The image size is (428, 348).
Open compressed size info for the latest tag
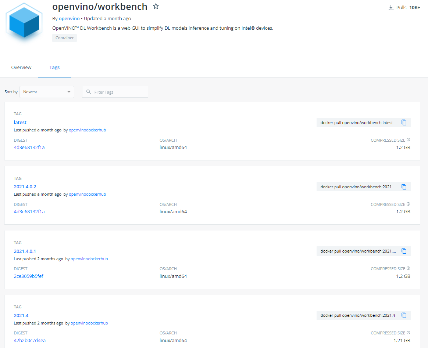(408, 139)
